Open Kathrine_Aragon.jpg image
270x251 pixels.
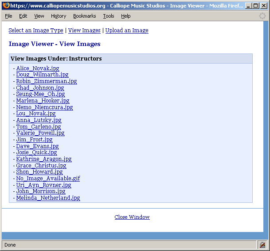tap(44, 159)
